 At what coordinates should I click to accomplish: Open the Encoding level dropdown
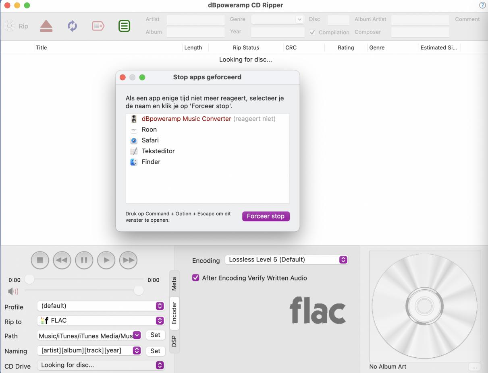click(286, 260)
